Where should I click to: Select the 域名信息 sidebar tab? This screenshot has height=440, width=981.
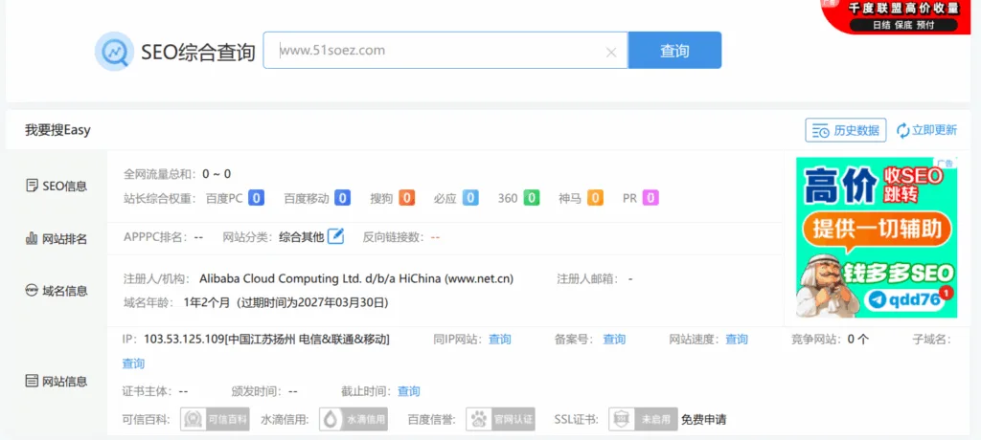(57, 291)
